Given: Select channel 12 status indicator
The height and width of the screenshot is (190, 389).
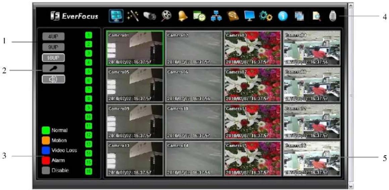Looking at the screenshot, I should (89, 135).
